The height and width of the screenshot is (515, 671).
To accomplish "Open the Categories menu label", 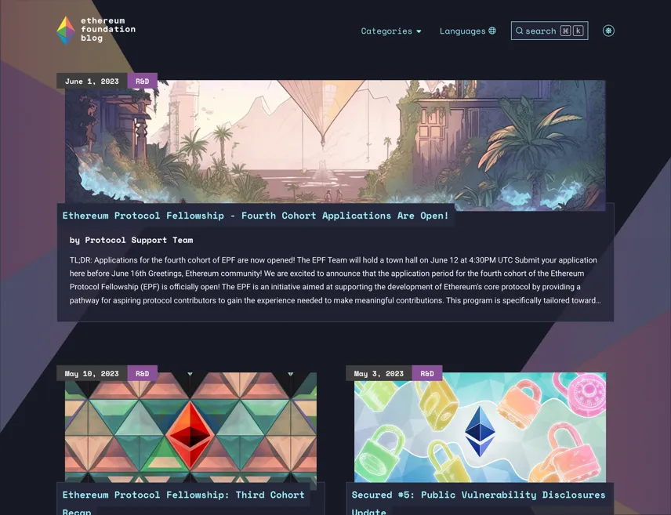I will click(386, 31).
